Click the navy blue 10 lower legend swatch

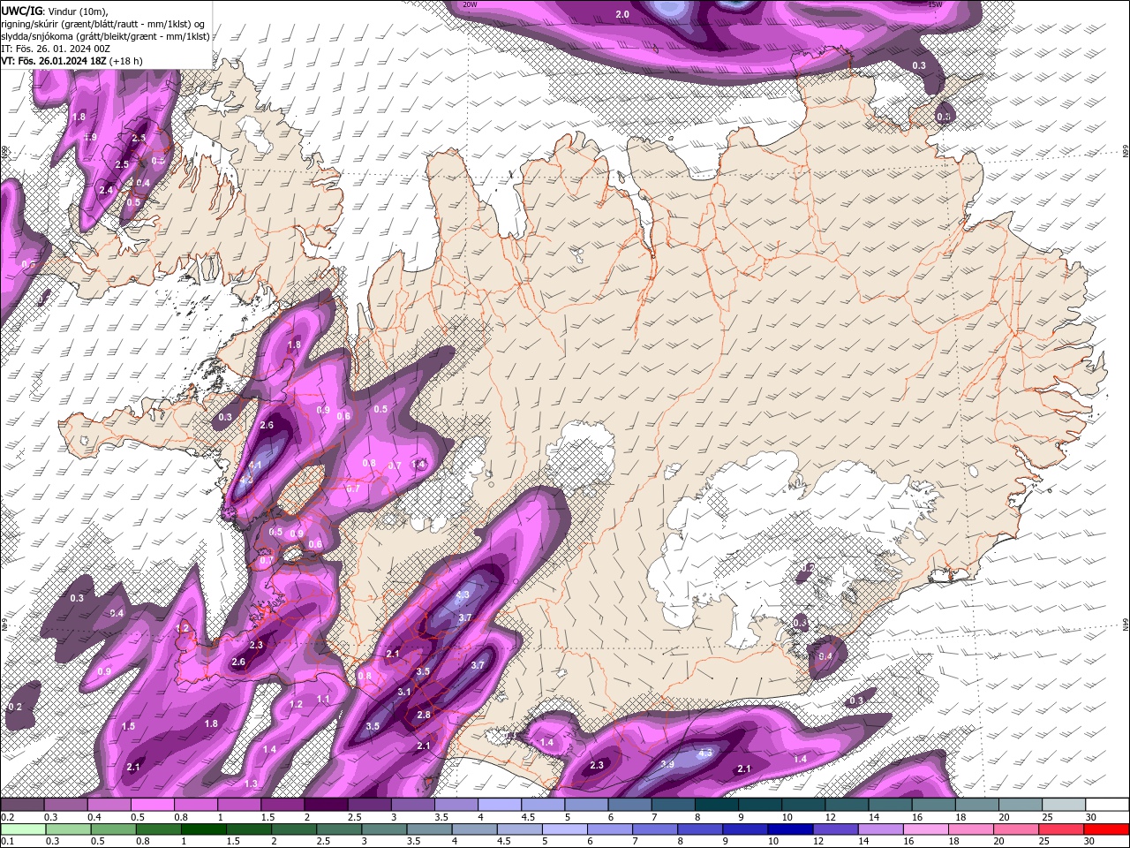[x=790, y=829]
